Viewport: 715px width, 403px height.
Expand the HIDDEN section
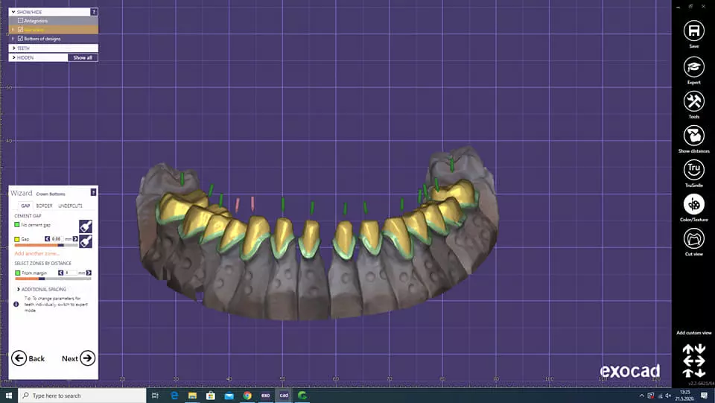(13, 57)
